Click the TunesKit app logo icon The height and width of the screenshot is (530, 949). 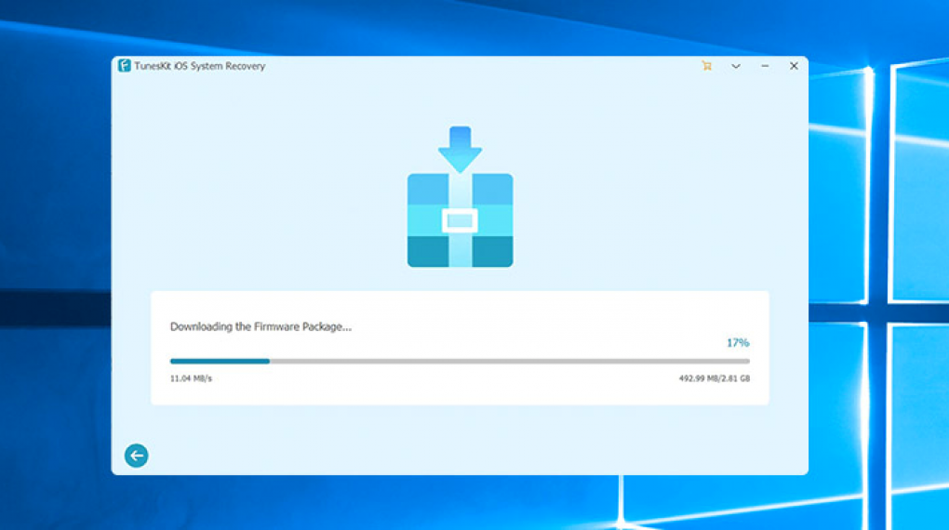tap(124, 65)
